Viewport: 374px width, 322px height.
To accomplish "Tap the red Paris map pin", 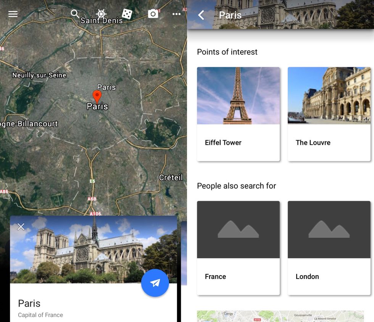I will [x=97, y=96].
